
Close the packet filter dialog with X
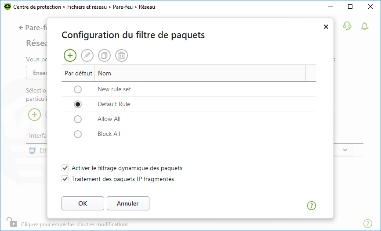(x=326, y=27)
